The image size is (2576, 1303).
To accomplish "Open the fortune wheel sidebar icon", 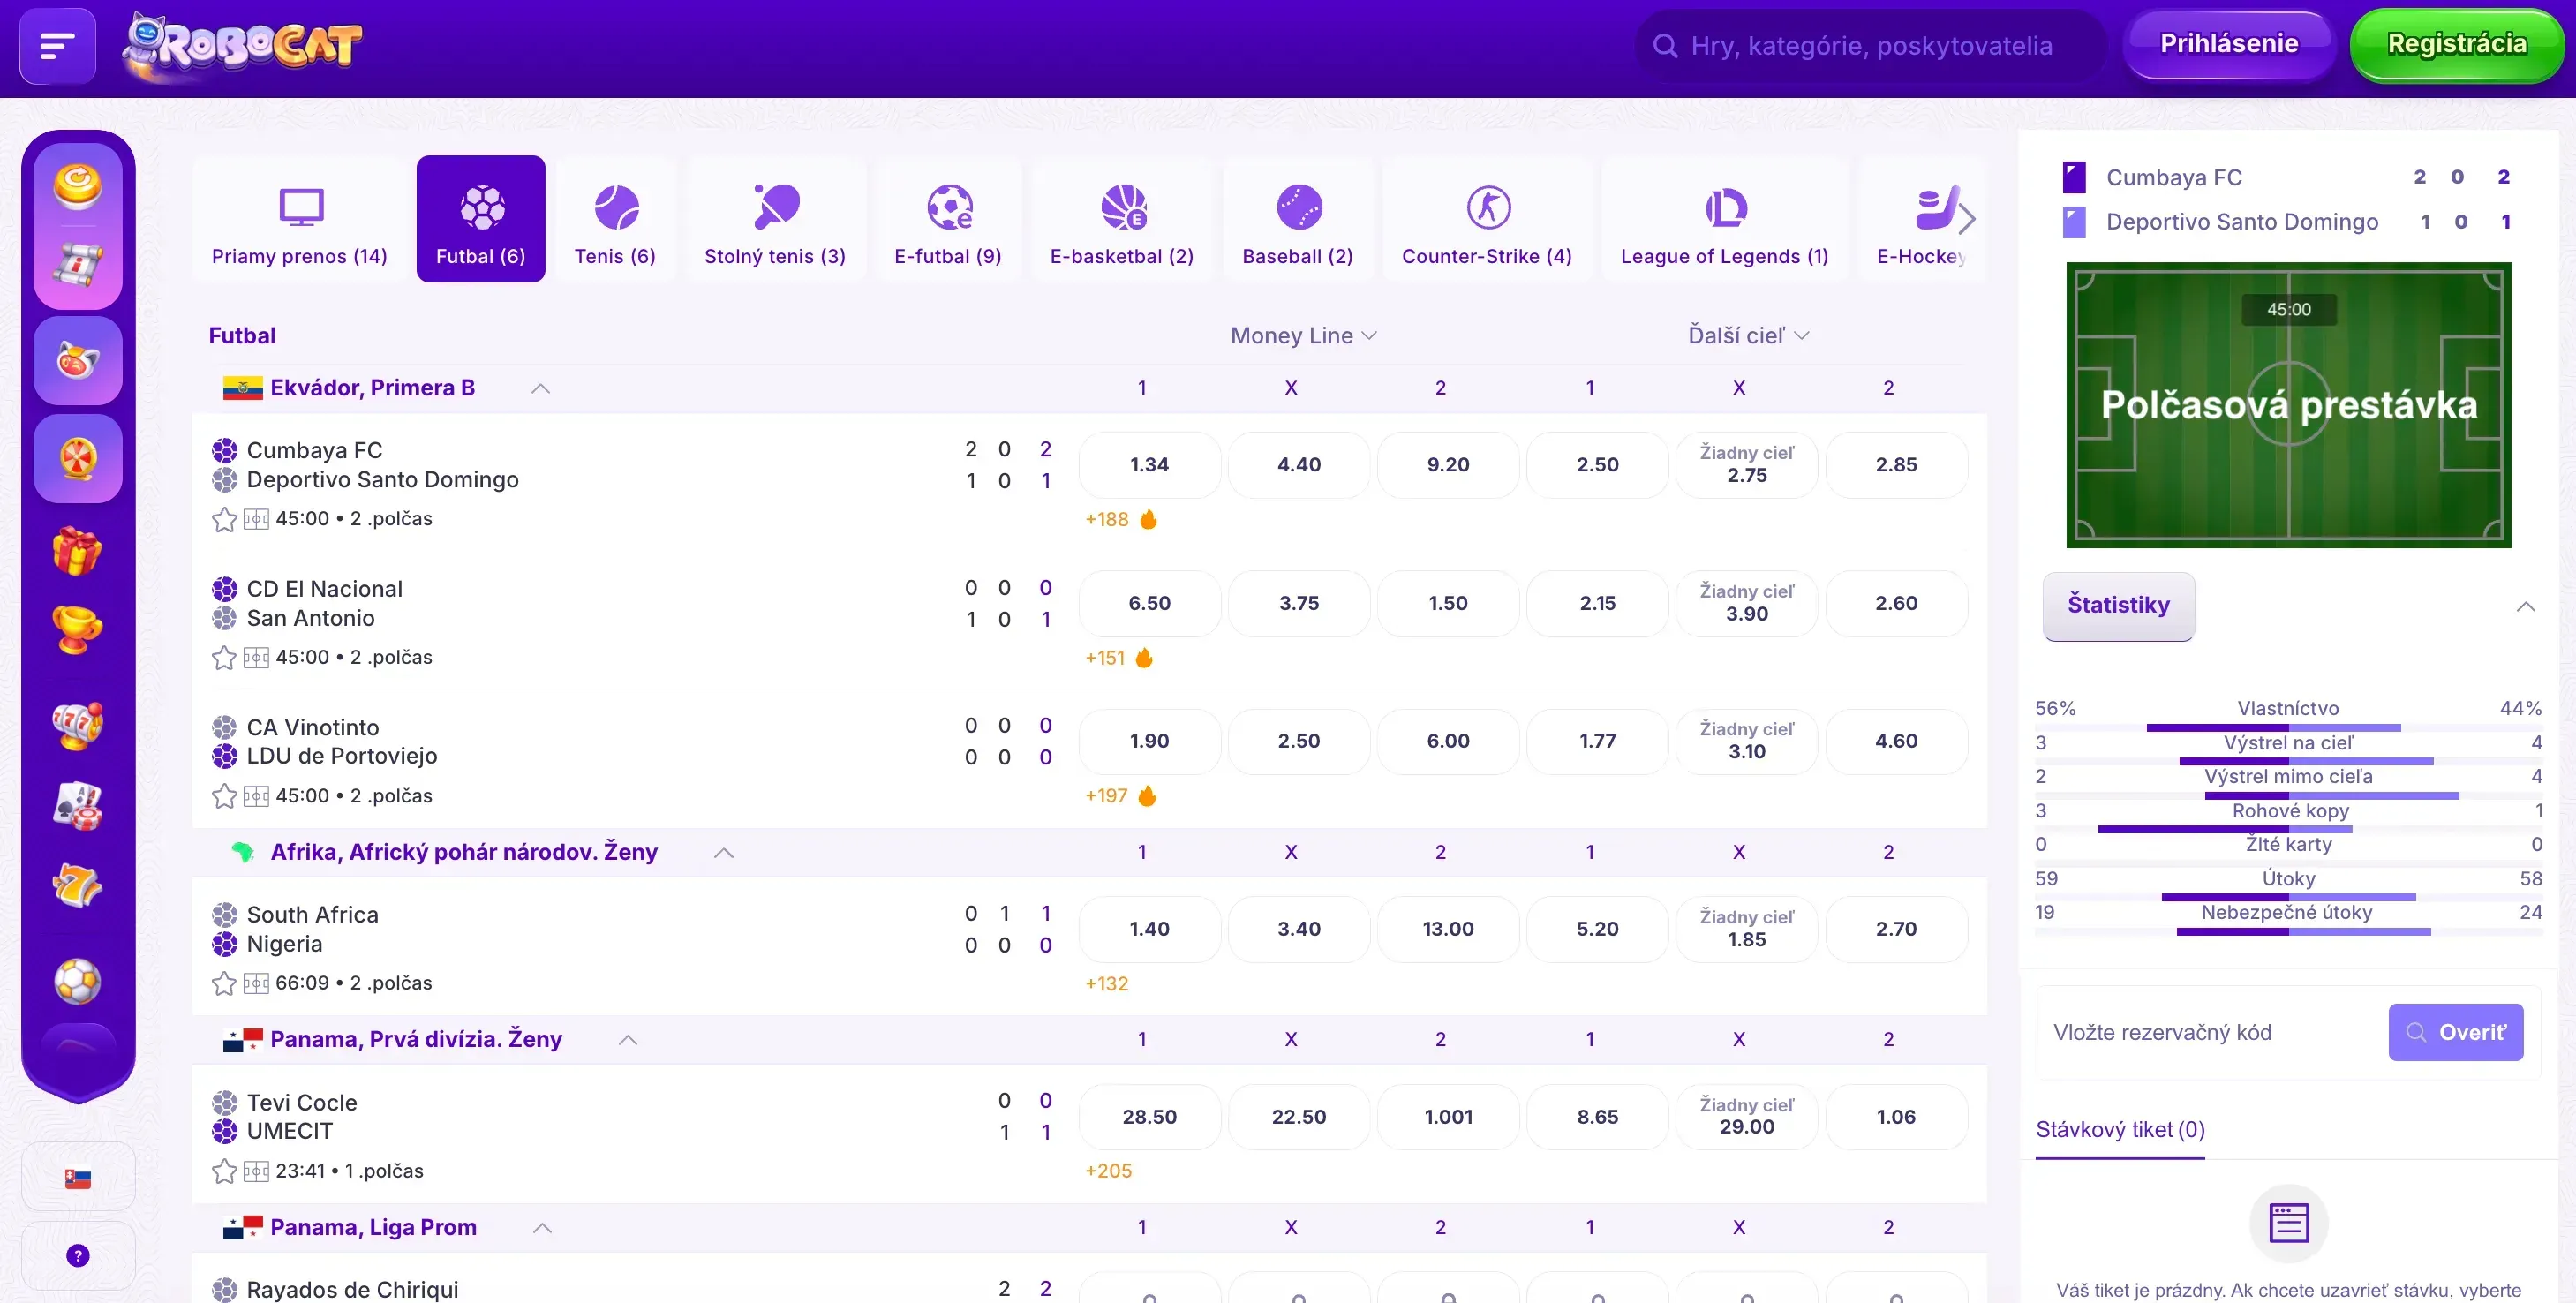I will tap(78, 458).
